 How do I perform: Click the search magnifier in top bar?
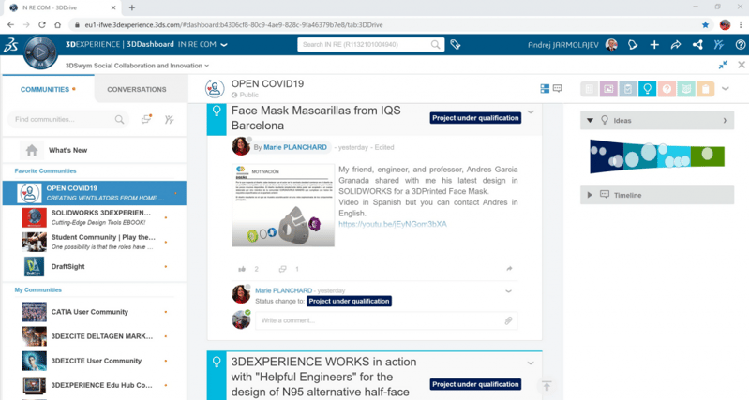[435, 44]
